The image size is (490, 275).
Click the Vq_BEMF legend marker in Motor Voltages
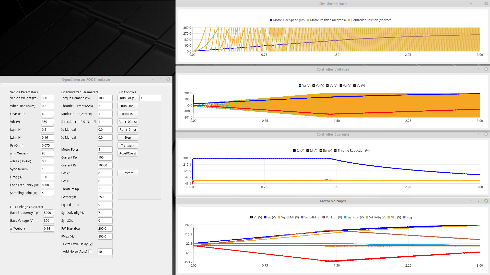[x=279, y=217]
